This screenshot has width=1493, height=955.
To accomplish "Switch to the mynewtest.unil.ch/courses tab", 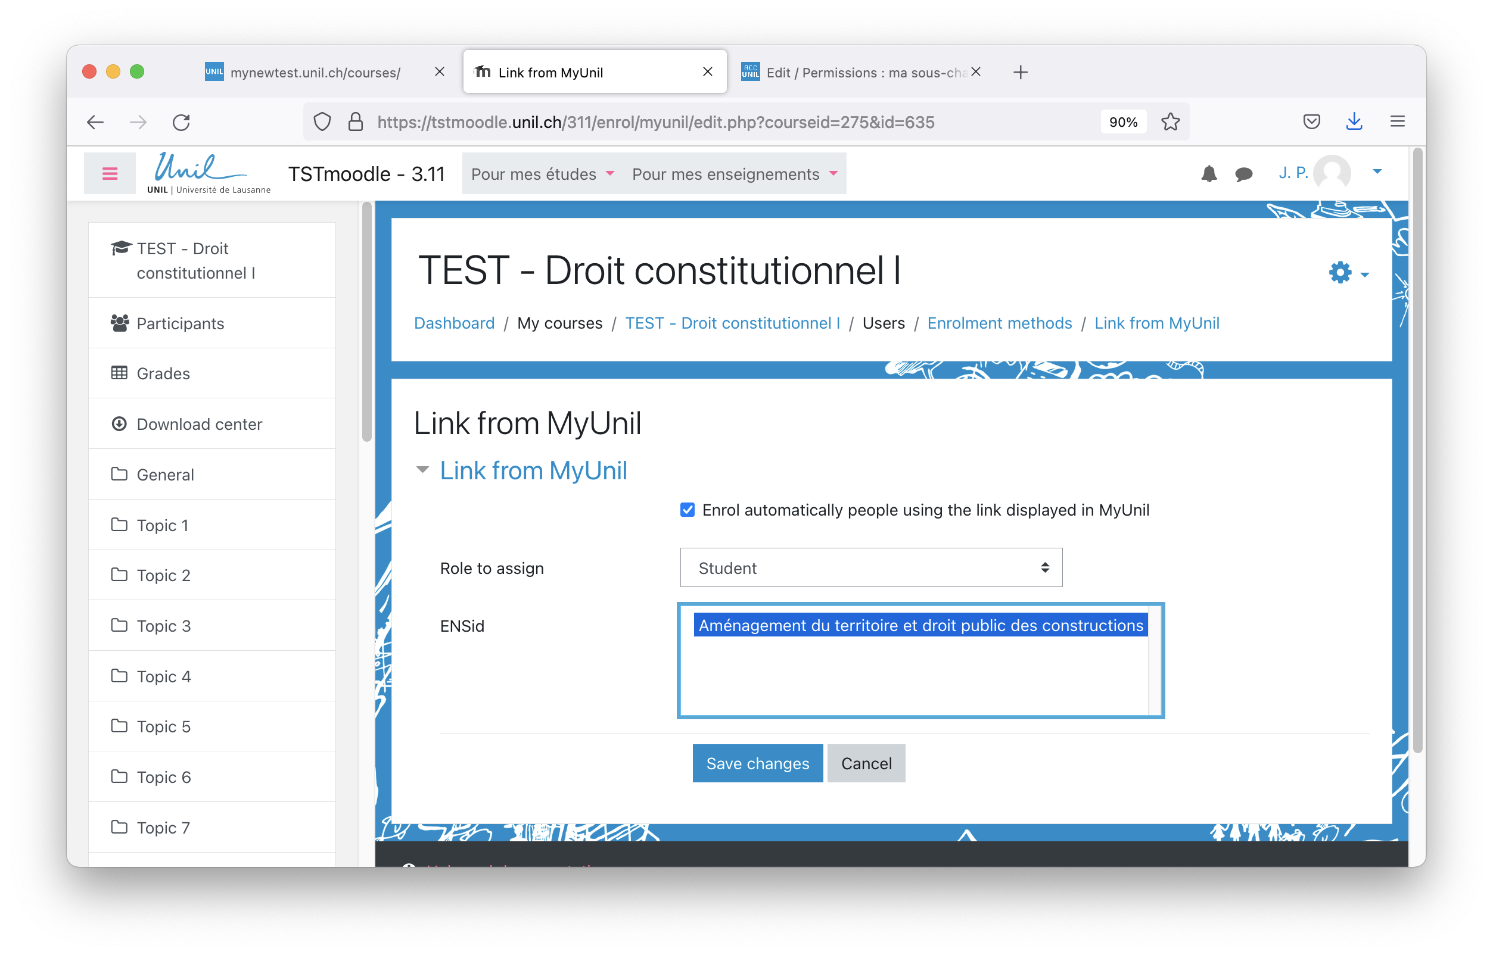I will (315, 73).
